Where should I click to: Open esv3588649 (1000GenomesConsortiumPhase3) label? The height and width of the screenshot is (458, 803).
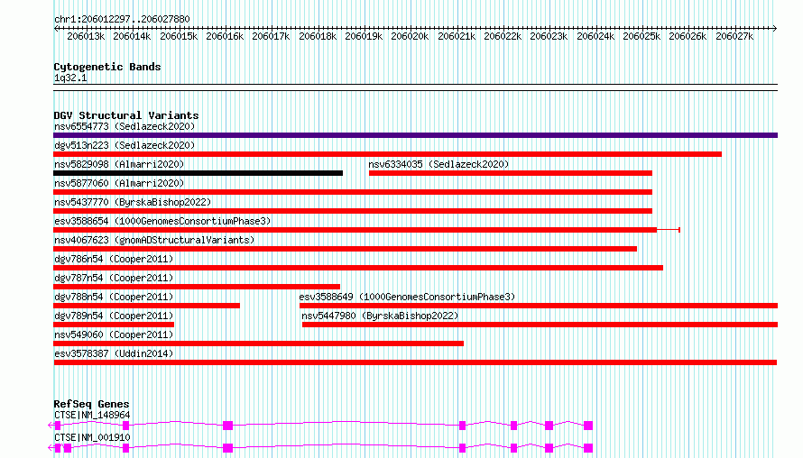[x=407, y=297]
